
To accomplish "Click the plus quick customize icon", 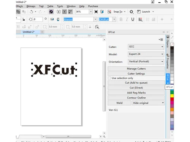I will coord(162,19).
